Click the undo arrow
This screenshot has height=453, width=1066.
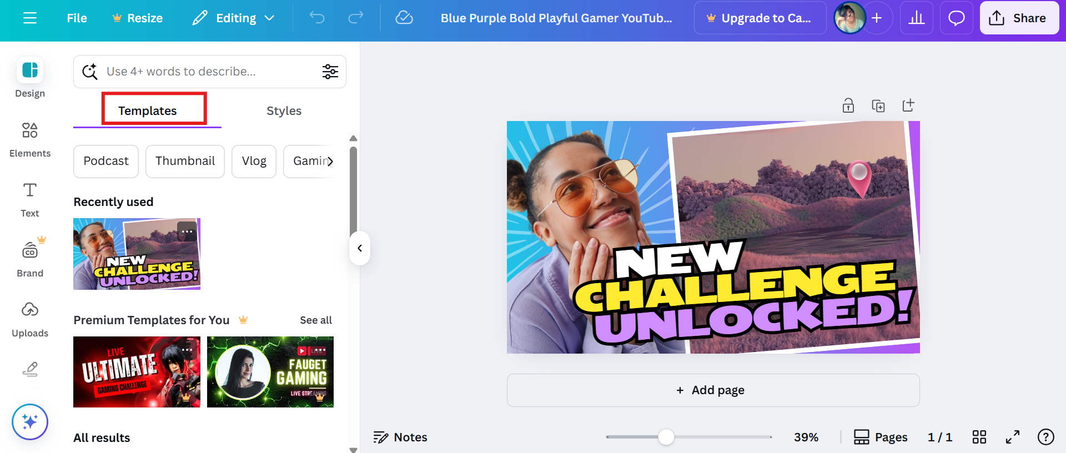[x=317, y=18]
